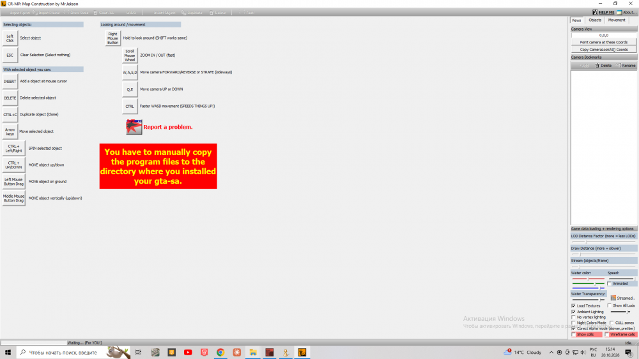Open YouTube from the taskbar

(188, 353)
